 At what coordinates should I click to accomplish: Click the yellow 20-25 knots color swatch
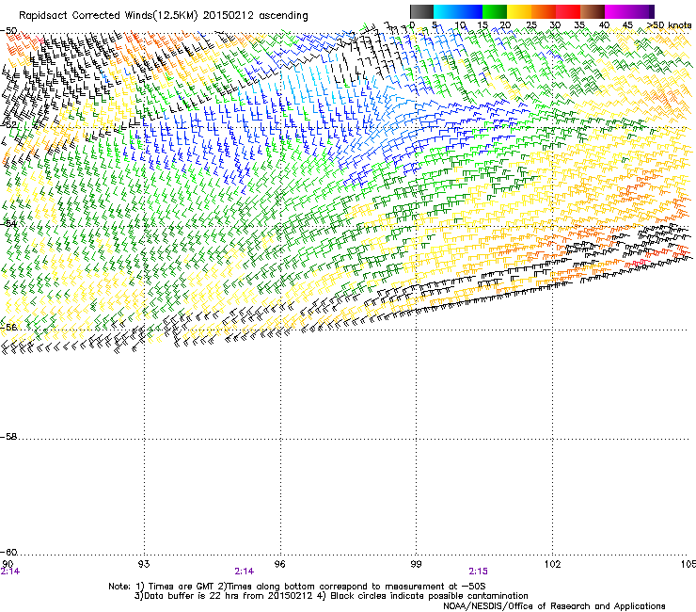point(519,11)
